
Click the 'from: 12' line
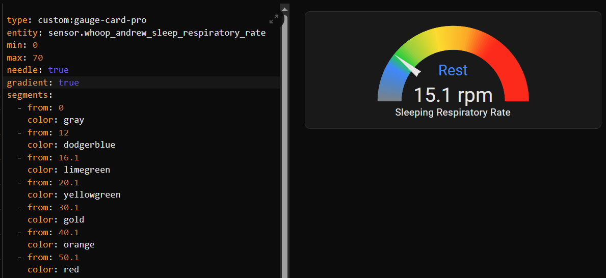[x=43, y=132]
